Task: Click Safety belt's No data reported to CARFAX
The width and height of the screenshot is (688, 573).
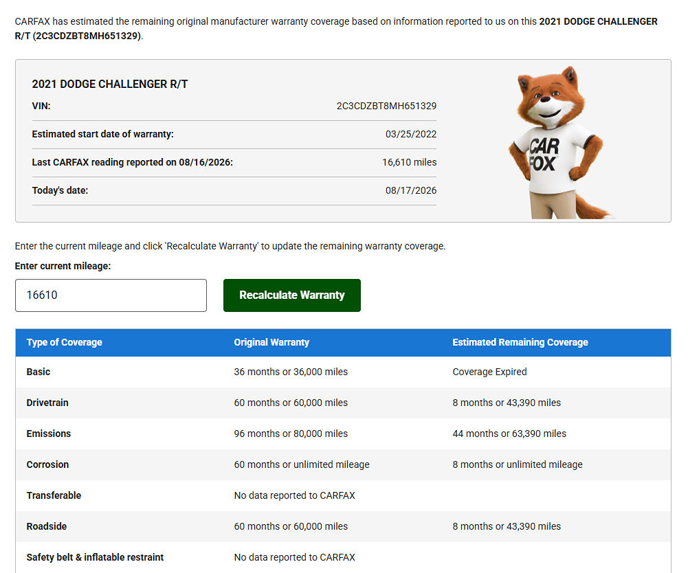Action: (x=294, y=557)
